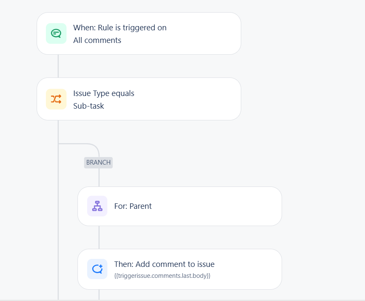Click the {{triggerissue.comments.last.body}} smart value text
The width and height of the screenshot is (365, 301).
[162, 276]
